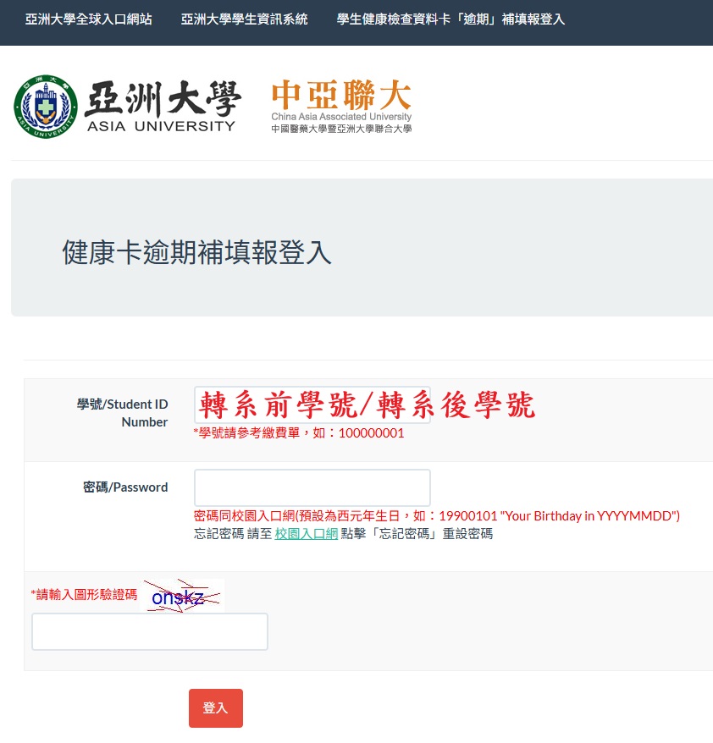Image resolution: width=713 pixels, height=743 pixels.
Task: Click the 轉系前學號/轉系後學號 placeholder text
Action: 364,406
